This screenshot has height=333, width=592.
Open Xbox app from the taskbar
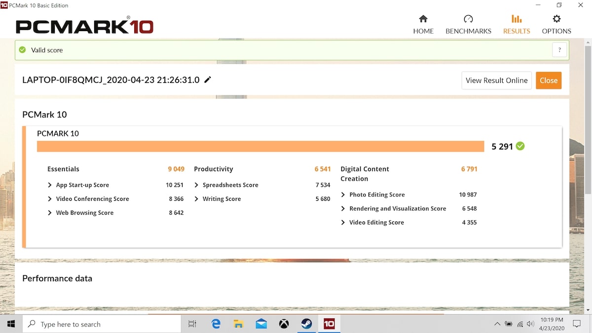[x=284, y=324]
